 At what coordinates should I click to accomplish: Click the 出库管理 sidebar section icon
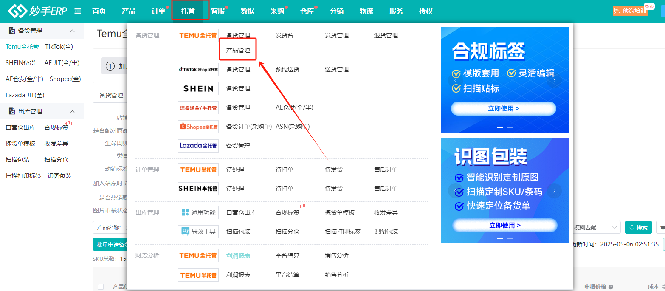pyautogui.click(x=12, y=111)
